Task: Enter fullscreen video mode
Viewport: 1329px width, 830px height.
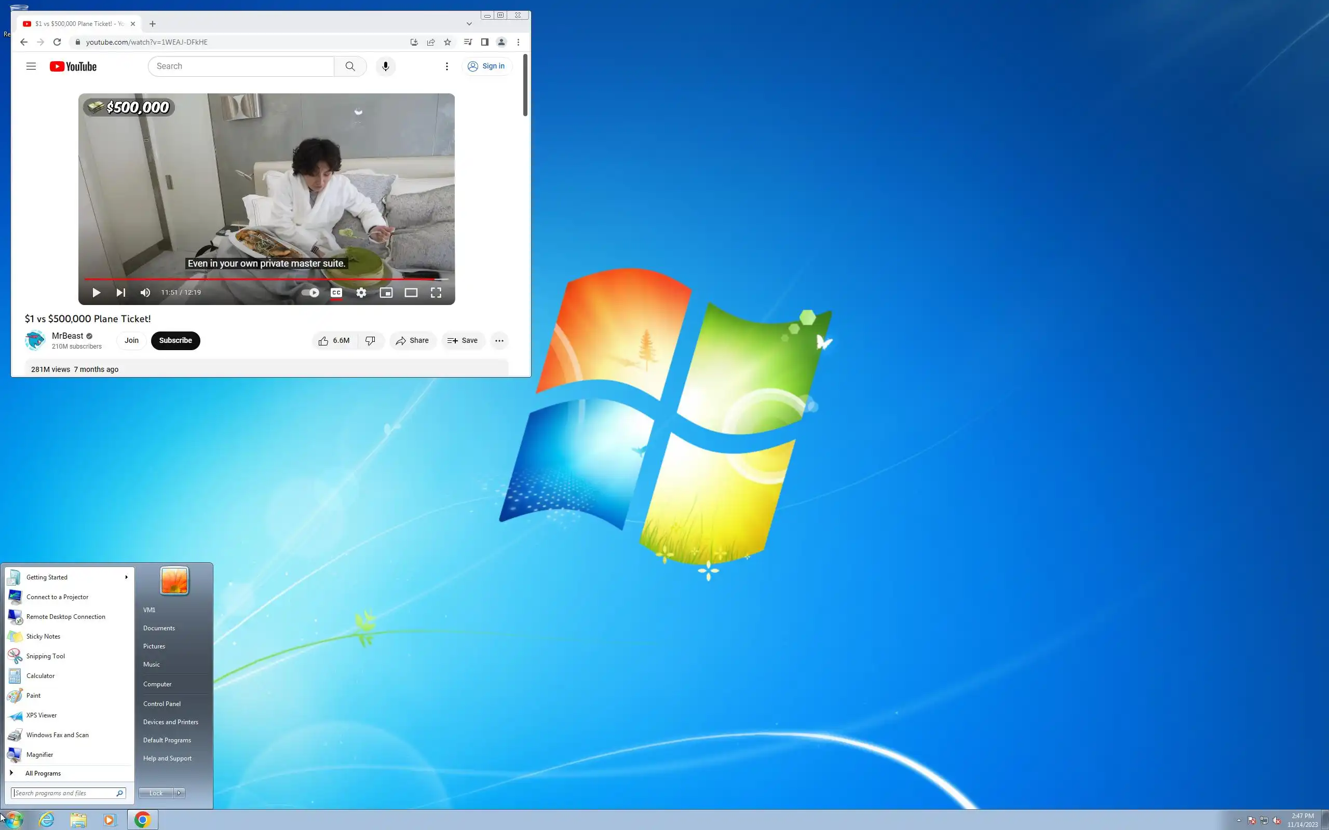Action: tap(436, 293)
